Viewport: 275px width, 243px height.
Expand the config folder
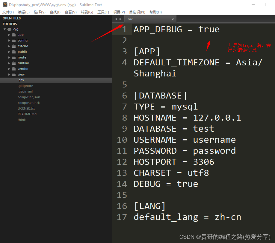[9, 40]
